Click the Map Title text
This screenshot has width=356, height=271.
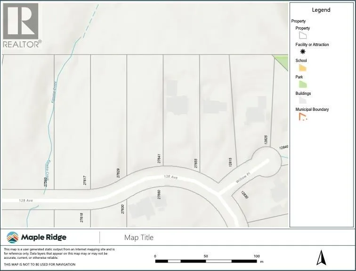click(x=139, y=238)
